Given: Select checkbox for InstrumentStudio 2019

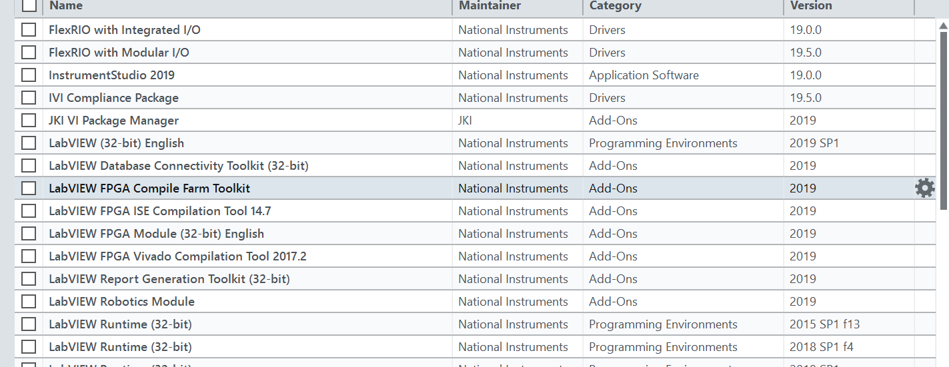Looking at the screenshot, I should (29, 75).
